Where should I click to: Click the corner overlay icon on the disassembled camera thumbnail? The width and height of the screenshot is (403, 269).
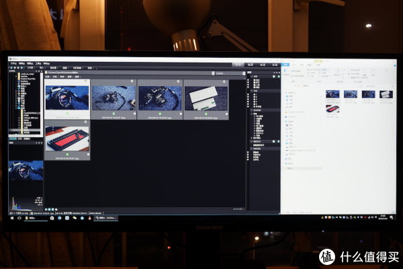pos(178,81)
